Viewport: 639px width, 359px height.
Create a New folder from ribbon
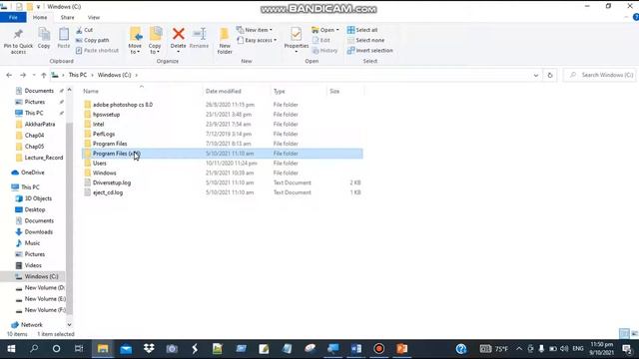[x=225, y=41]
